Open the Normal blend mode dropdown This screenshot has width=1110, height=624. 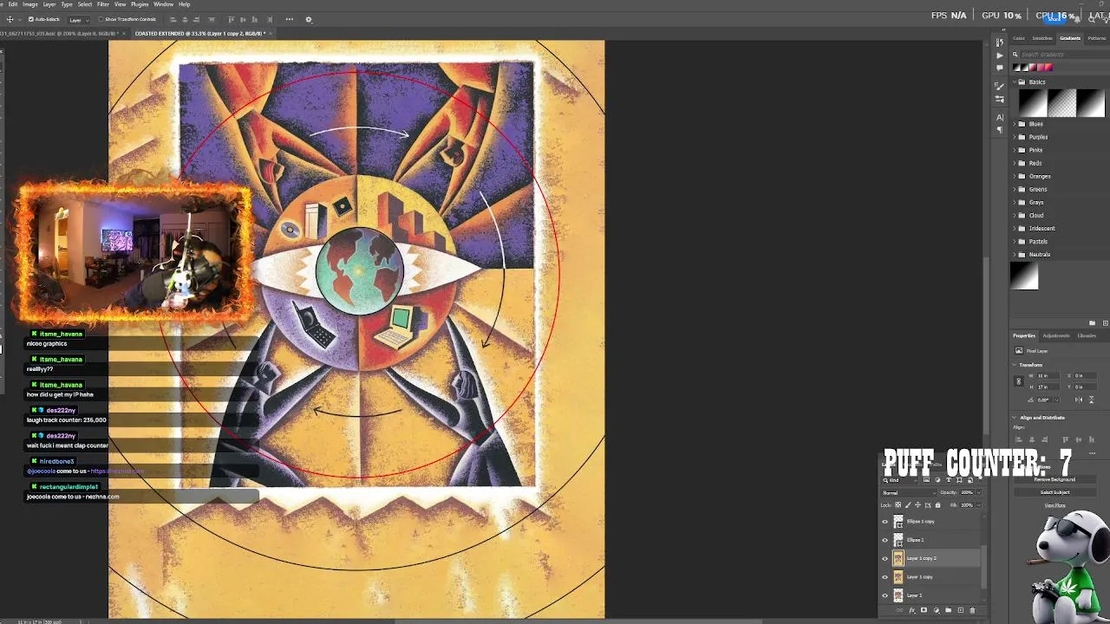coord(909,493)
